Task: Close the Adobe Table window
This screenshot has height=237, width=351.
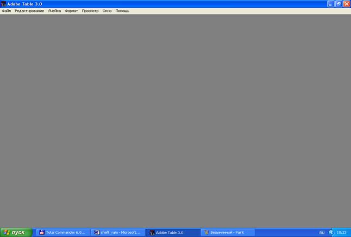Action: 346,3
